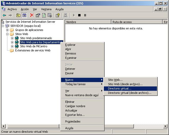Select Nueva ventana desde aquí
Viewport: 169px width, 135px height.
coord(82,95)
